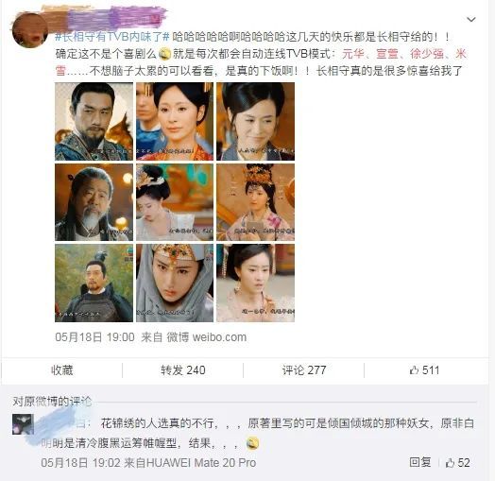Open the poster's round profile avatar
This screenshot has width=495, height=481.
tap(30, 30)
